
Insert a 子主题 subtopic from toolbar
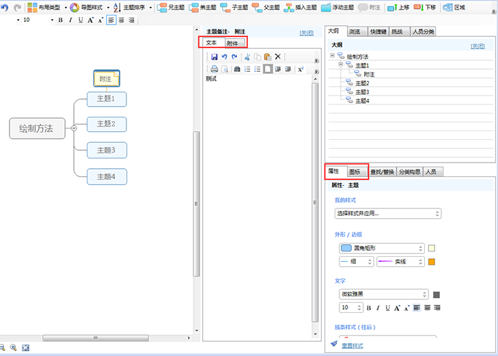pos(234,8)
